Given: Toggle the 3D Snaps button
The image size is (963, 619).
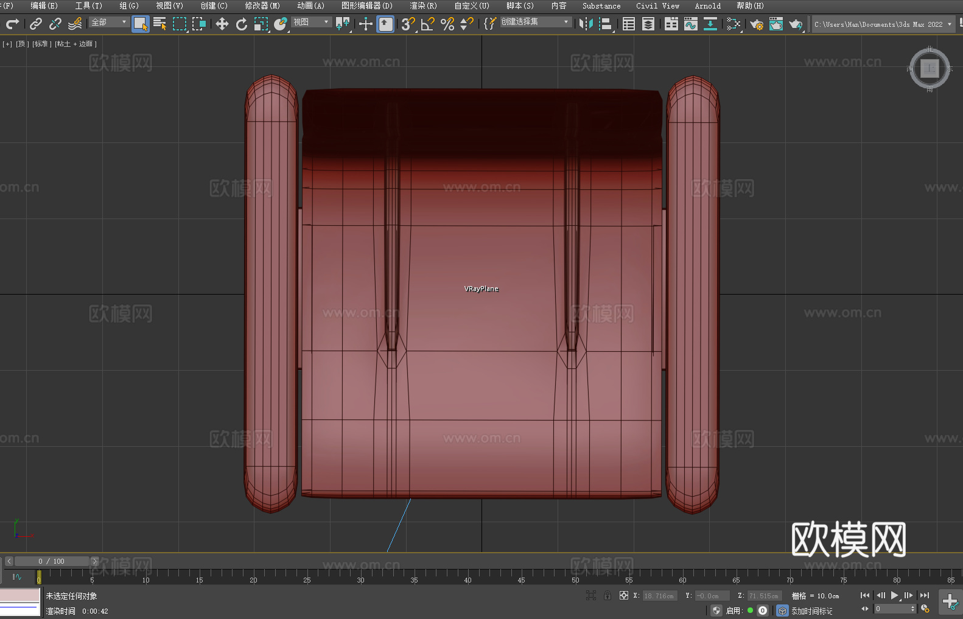Looking at the screenshot, I should point(407,24).
